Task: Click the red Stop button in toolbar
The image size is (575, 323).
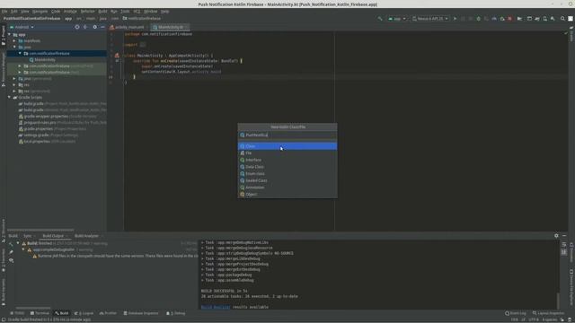Action: (x=509, y=18)
